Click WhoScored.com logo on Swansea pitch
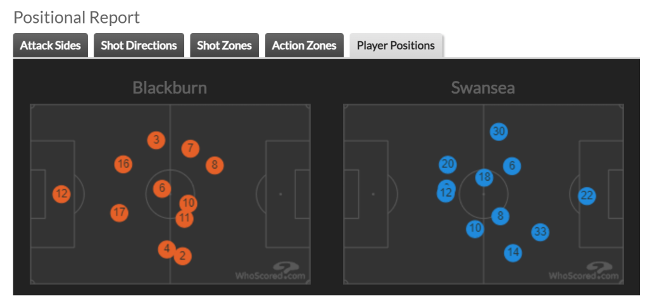 584,272
